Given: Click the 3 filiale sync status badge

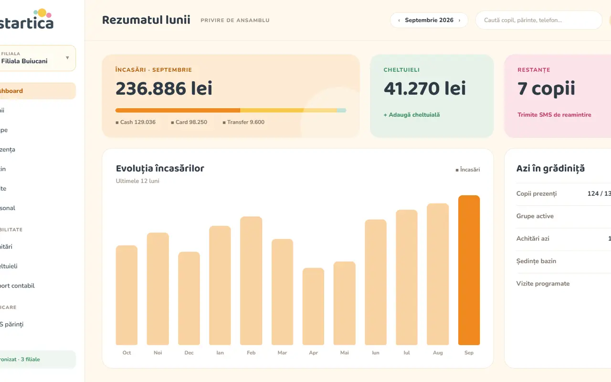Looking at the screenshot, I should pos(37,360).
